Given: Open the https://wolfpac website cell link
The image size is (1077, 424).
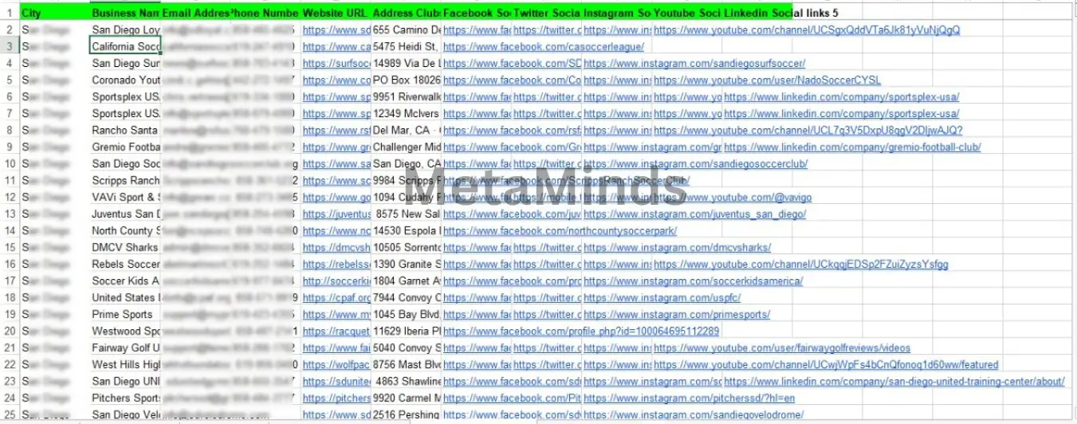Looking at the screenshot, I should (337, 365).
